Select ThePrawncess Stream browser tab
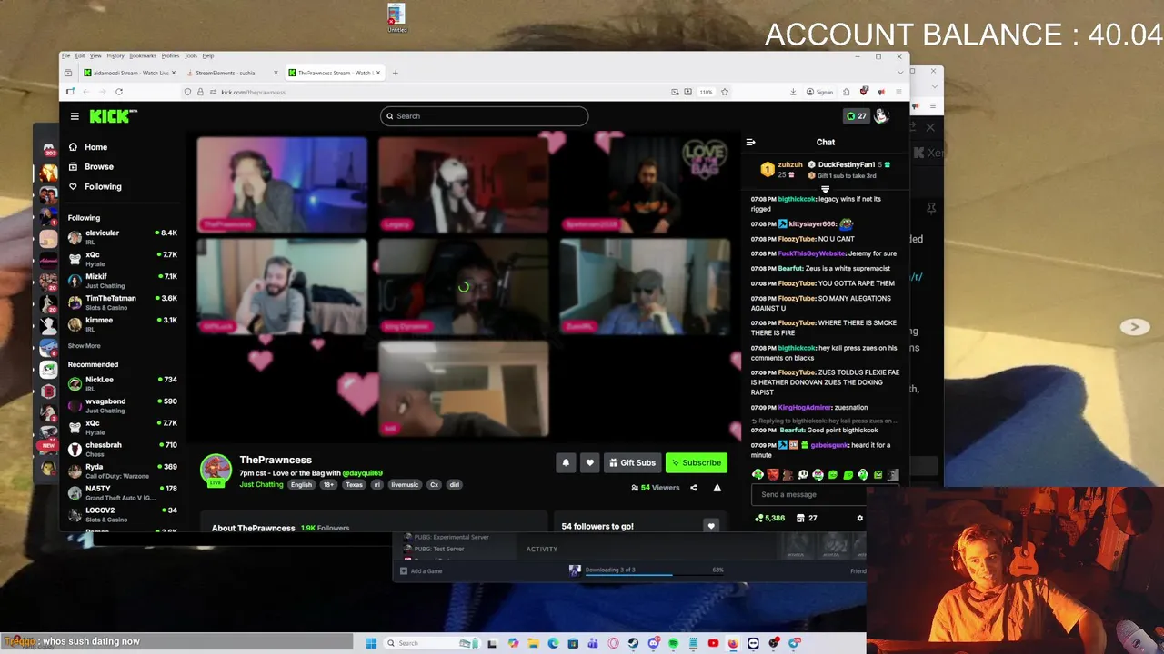The height and width of the screenshot is (654, 1164). click(334, 73)
